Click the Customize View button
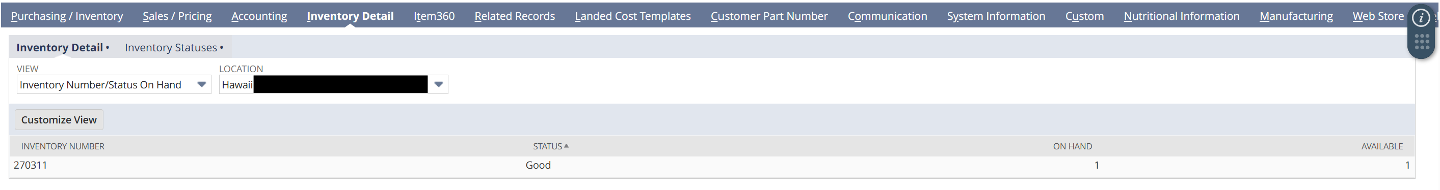Image resolution: width=1440 pixels, height=190 pixels. [x=59, y=120]
